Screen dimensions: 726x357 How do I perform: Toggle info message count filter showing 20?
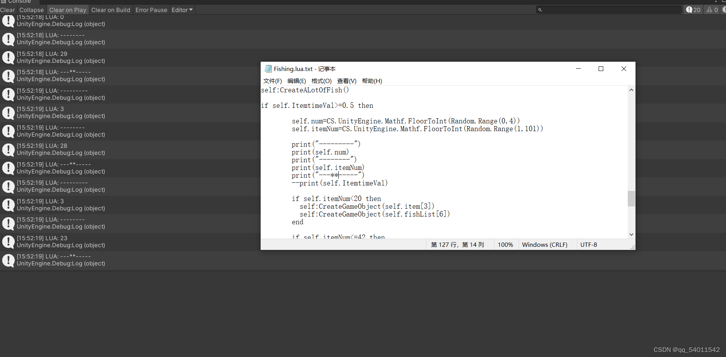coord(693,10)
